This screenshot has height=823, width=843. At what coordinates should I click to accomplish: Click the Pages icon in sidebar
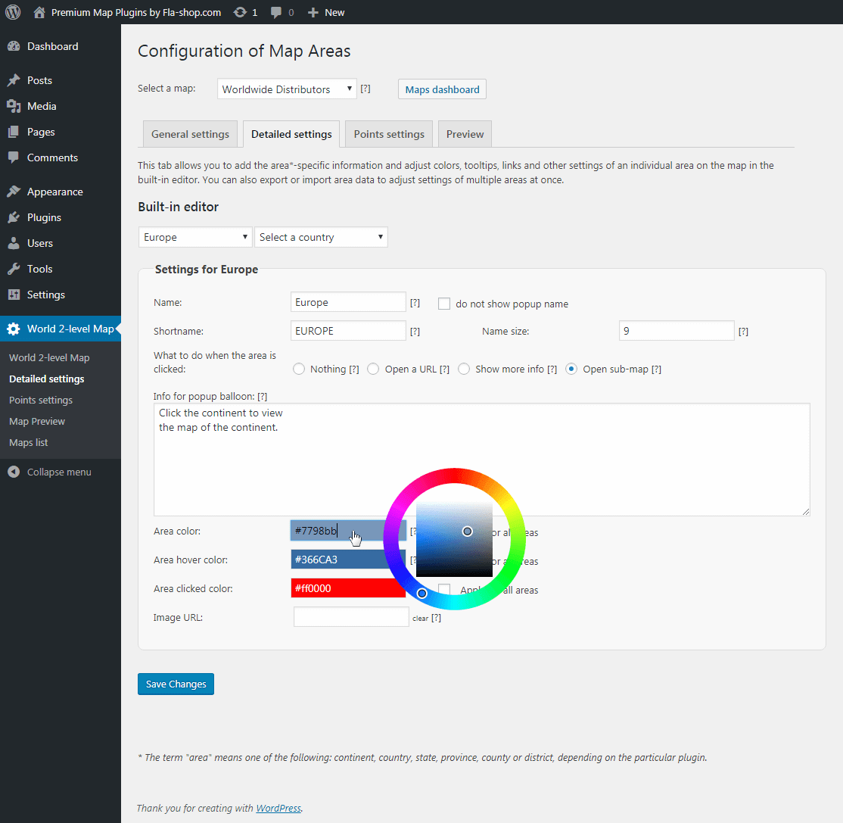pyautogui.click(x=14, y=132)
